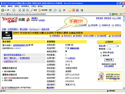
Task: Click the seller's red flag icon
Action: 32,45
